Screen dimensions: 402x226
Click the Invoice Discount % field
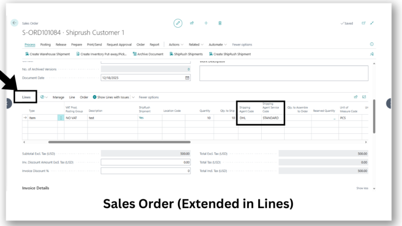coord(146,171)
